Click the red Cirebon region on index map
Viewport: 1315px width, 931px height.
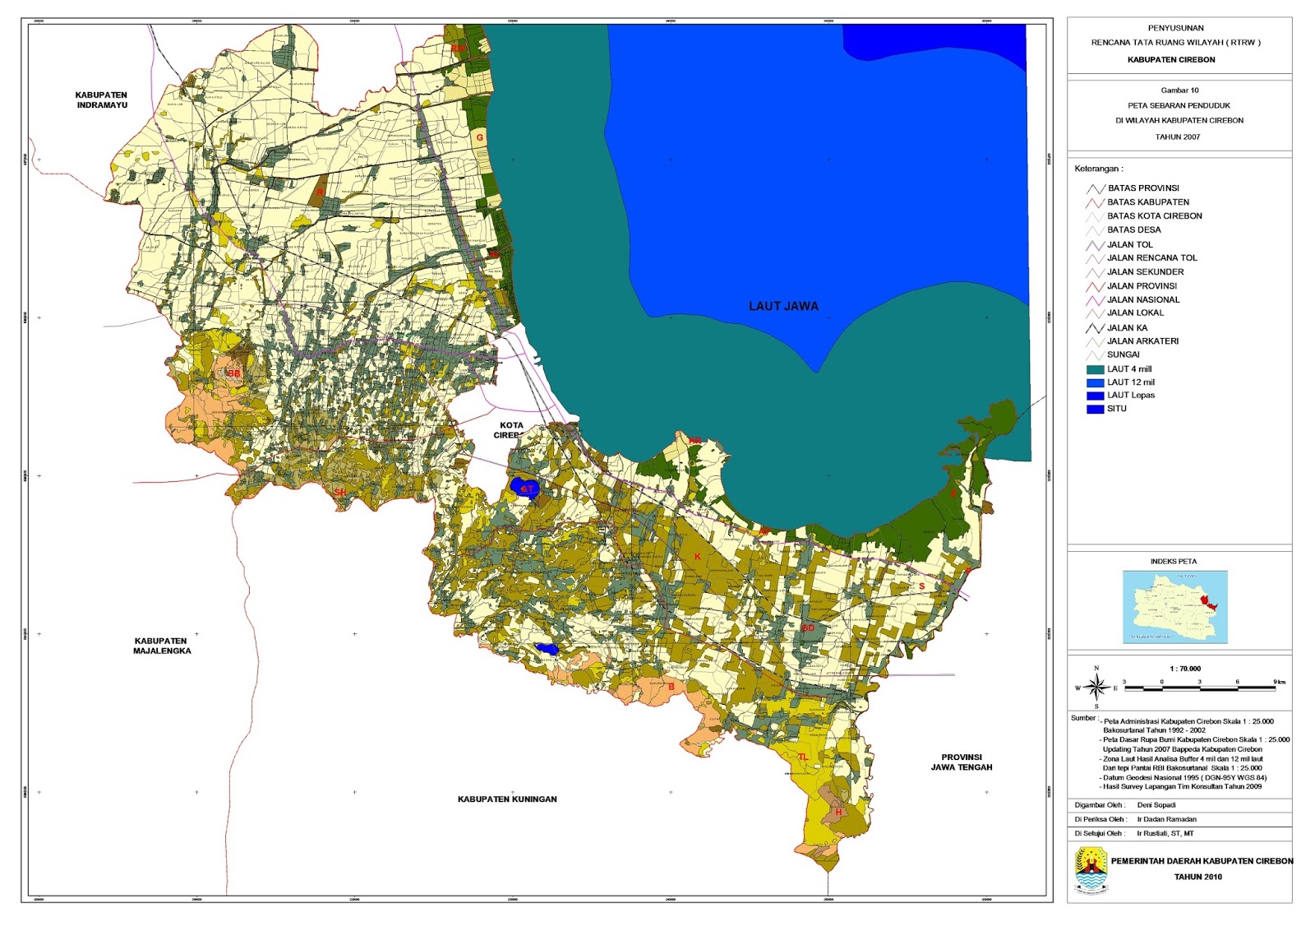pos(1206,600)
